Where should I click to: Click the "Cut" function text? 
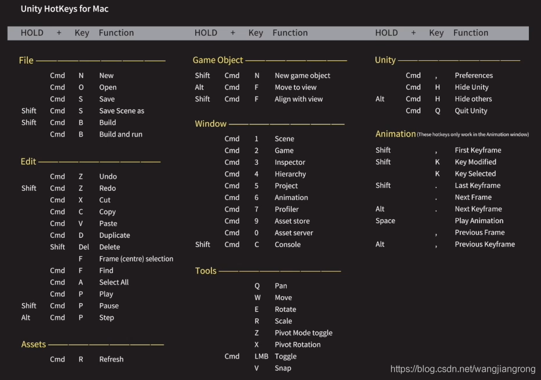pyautogui.click(x=105, y=200)
